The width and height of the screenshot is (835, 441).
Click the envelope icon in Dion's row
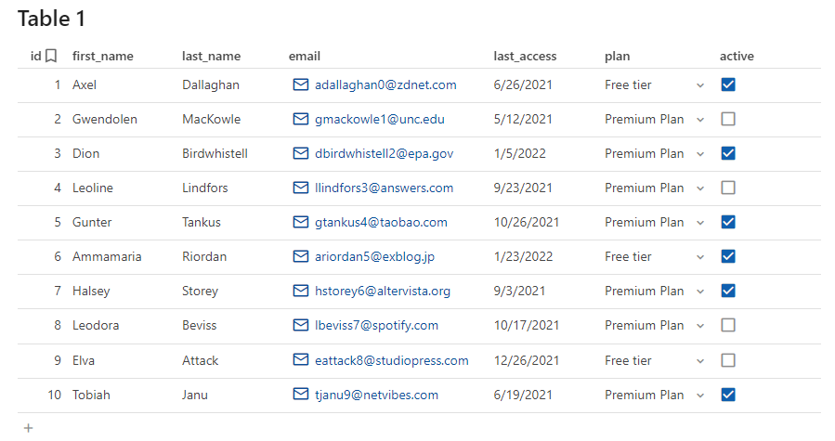point(300,153)
